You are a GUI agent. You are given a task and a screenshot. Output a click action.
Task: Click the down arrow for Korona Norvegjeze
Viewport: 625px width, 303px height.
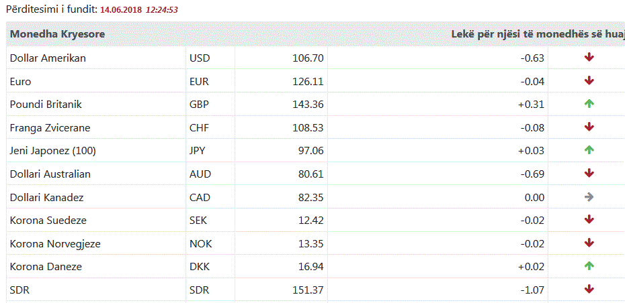click(x=589, y=243)
